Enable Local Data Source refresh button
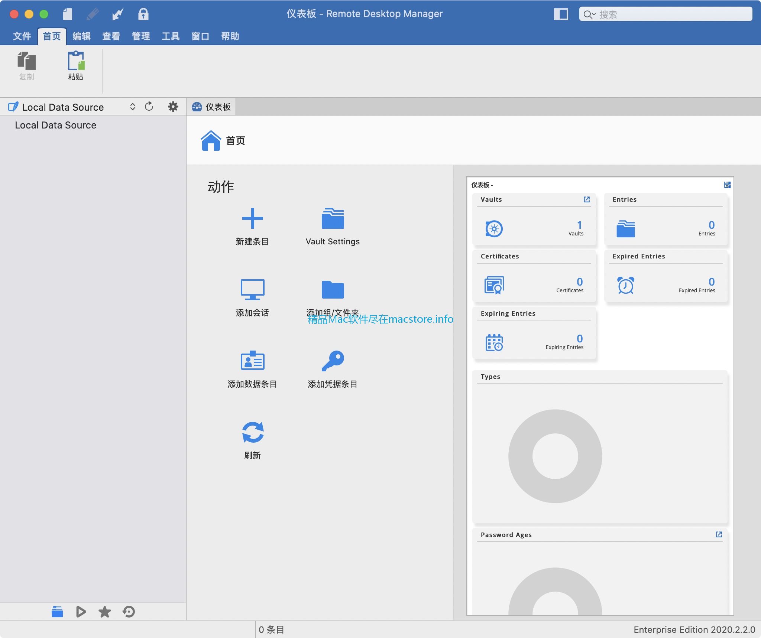Screen dimensions: 761x638 click(x=150, y=107)
